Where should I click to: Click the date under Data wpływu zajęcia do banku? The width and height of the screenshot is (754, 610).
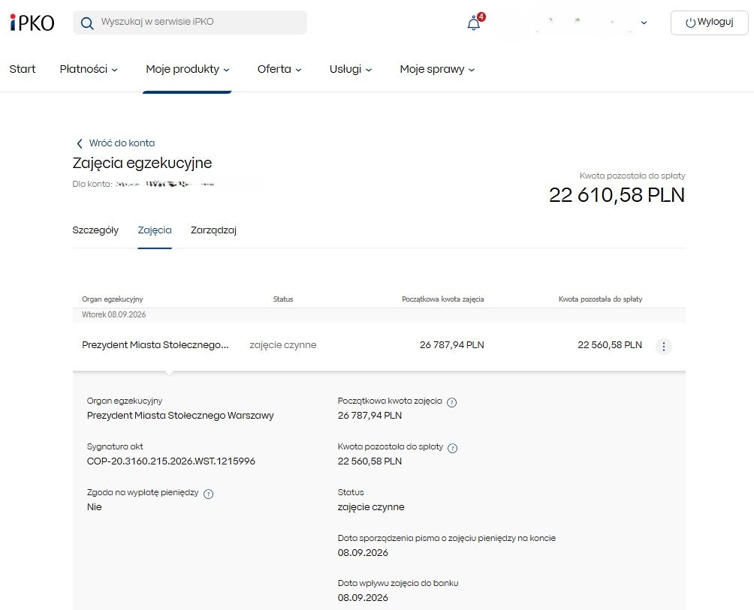tap(363, 598)
